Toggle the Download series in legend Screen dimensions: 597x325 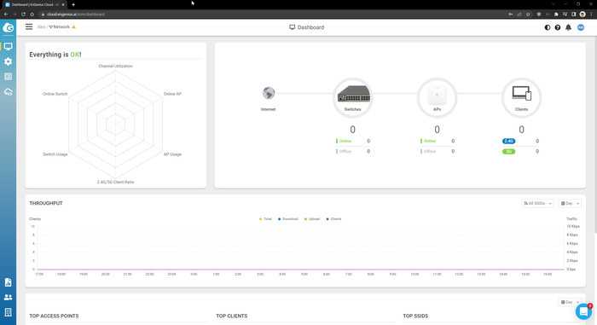[x=288, y=219]
